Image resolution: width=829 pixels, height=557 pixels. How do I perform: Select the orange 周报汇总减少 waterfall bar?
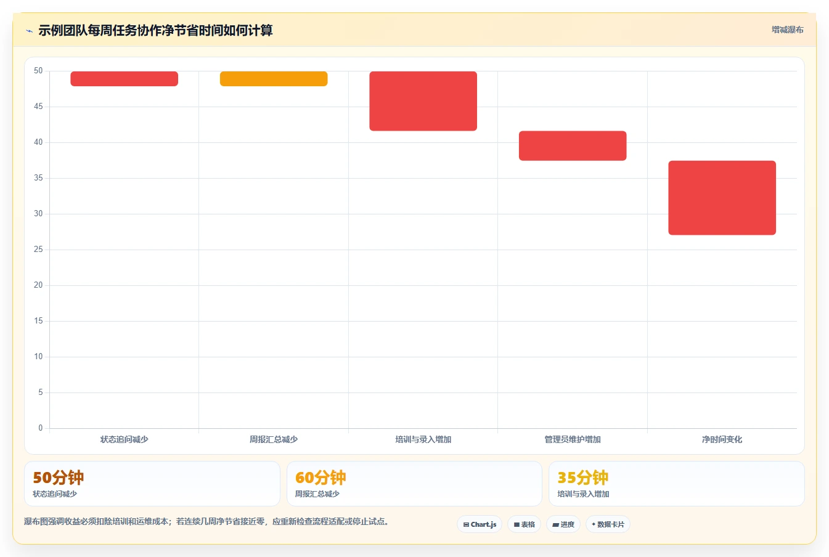274,79
